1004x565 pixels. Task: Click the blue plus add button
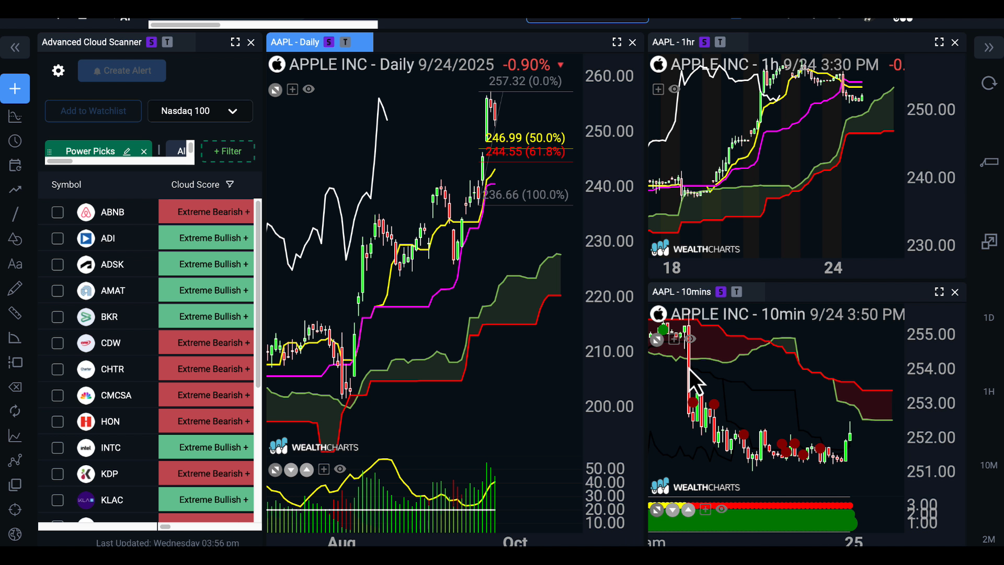(15, 88)
